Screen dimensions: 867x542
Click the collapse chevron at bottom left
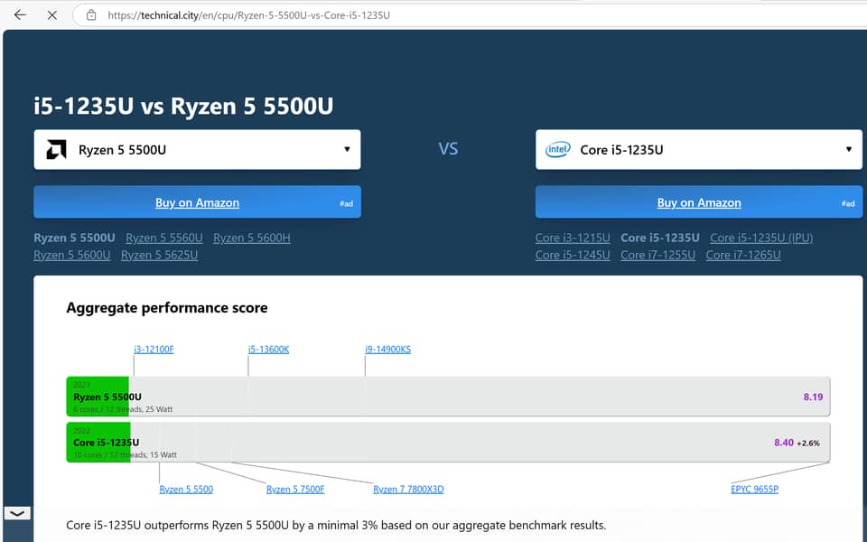coord(17,513)
